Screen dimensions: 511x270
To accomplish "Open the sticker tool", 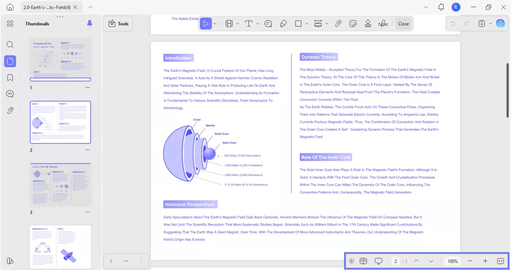I will pyautogui.click(x=353, y=24).
